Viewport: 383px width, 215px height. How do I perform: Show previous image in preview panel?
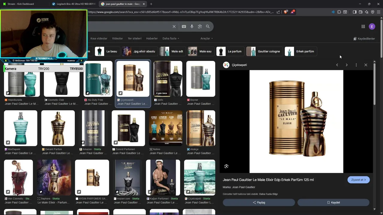pyautogui.click(x=337, y=65)
